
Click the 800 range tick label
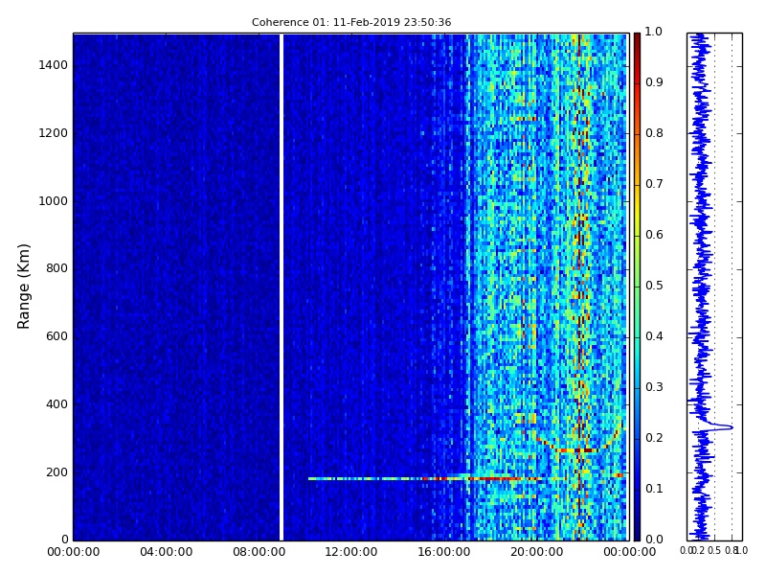tap(56, 268)
